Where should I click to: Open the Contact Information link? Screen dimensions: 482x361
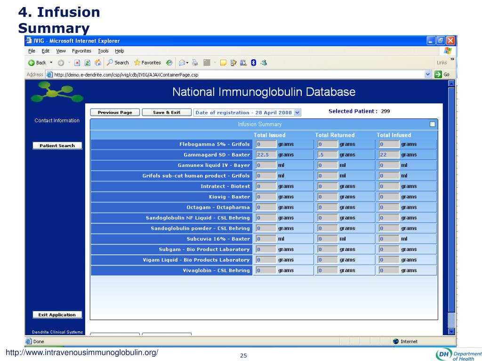[57, 121]
